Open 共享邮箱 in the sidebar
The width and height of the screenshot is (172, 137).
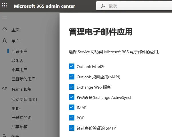(19, 127)
